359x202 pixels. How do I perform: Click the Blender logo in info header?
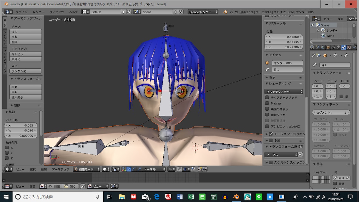click(x=225, y=12)
